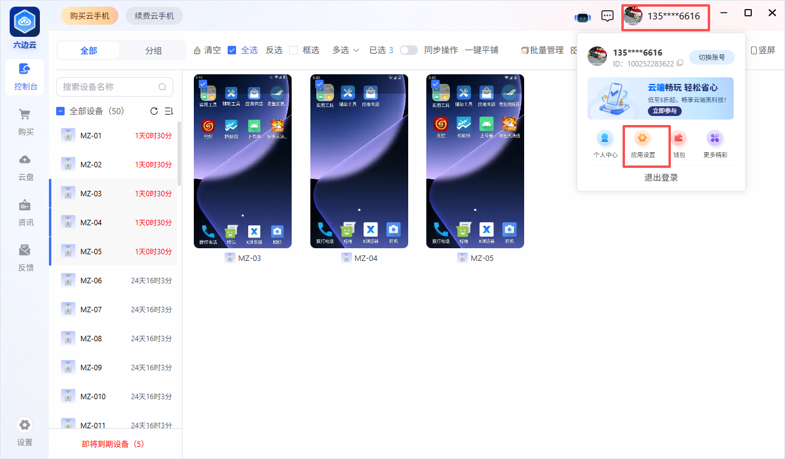Open the 钱包 wallet icon
This screenshot has height=459, width=785.
[679, 144]
